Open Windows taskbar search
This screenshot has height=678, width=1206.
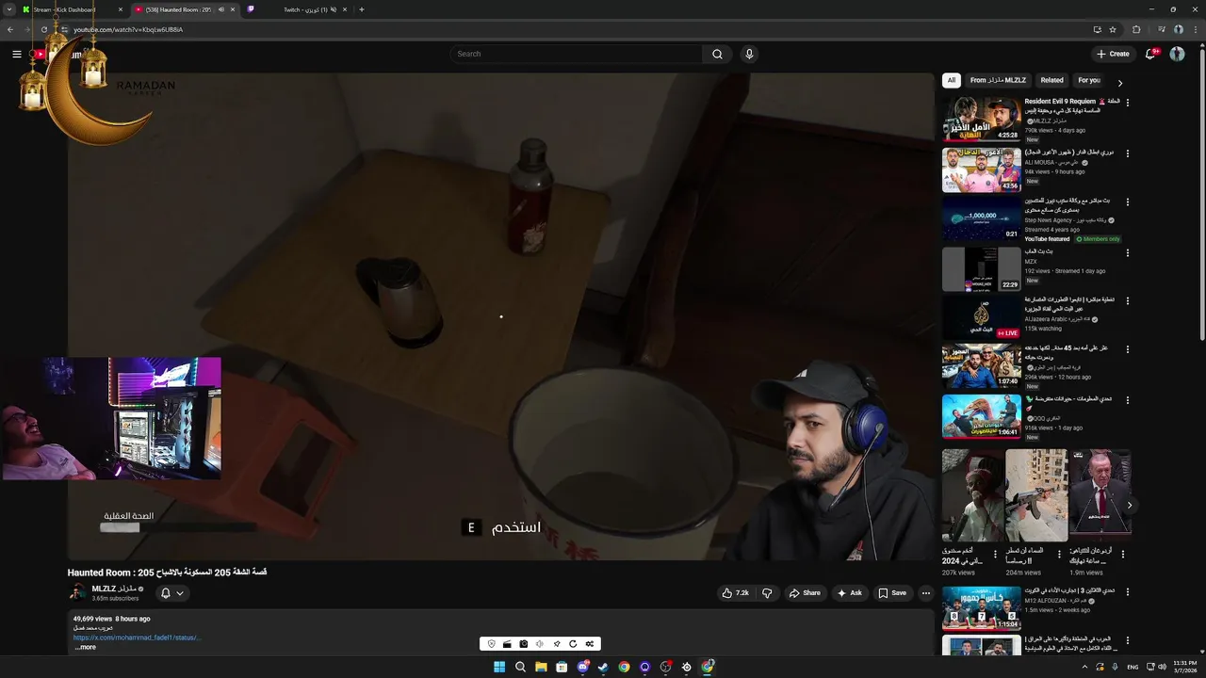click(520, 667)
